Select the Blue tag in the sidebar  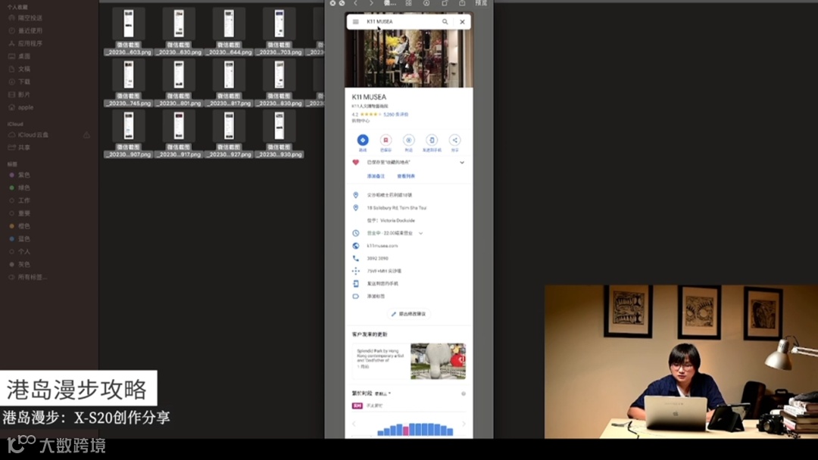(20, 238)
